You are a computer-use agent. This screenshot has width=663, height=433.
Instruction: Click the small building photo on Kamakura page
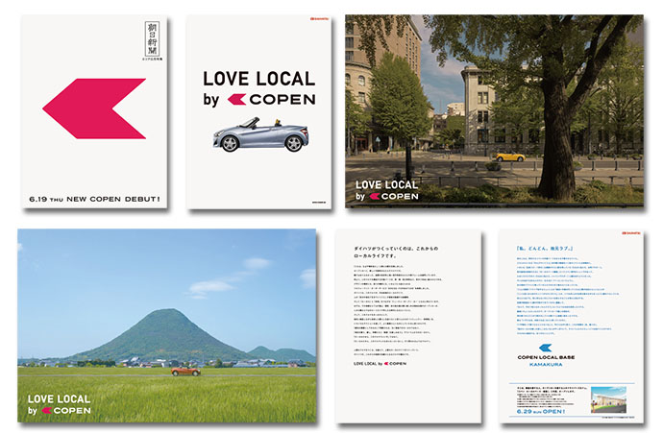(x=608, y=400)
